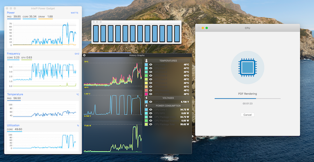The width and height of the screenshot is (314, 162).
Task: Click the Cancel button in the CPU window
Action: point(247,115)
